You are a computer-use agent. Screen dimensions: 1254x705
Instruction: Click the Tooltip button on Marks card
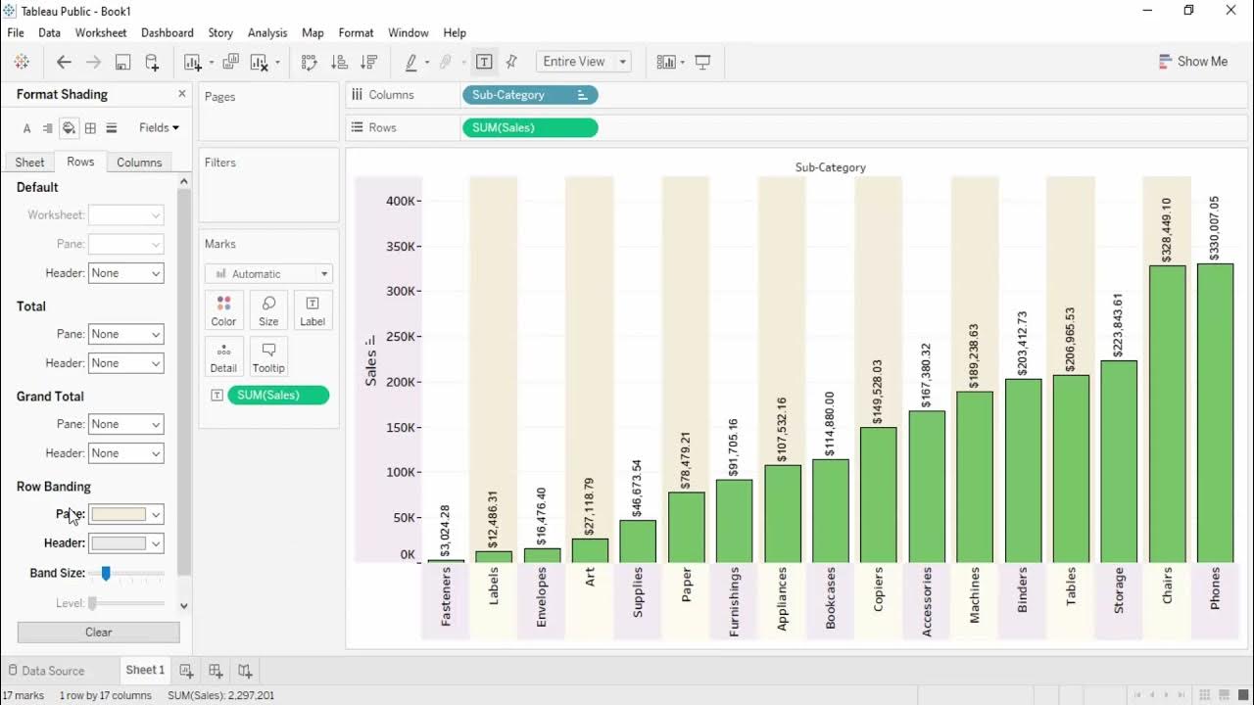268,357
